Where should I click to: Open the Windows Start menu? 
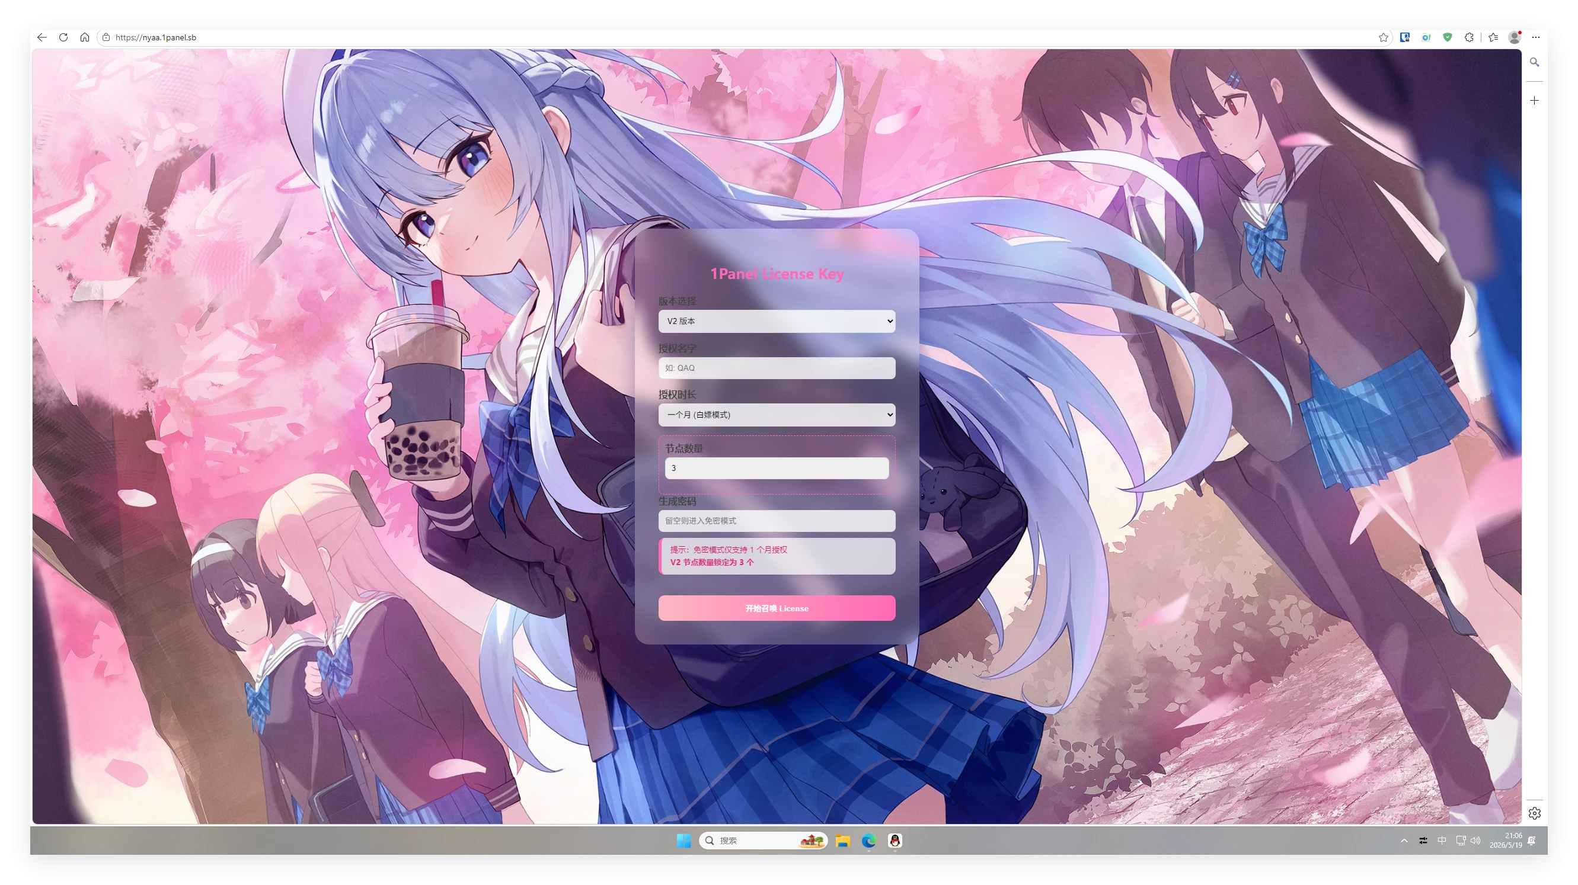(683, 841)
